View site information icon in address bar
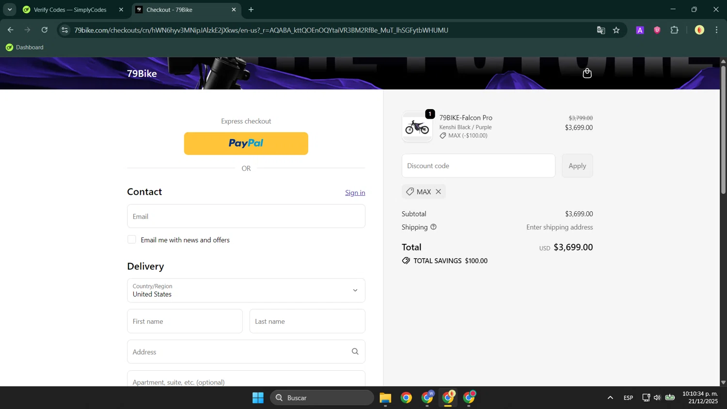Viewport: 727px width, 409px height. (64, 30)
